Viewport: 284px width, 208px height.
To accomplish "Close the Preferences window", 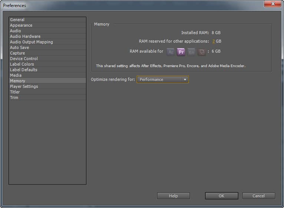I will coord(273,4).
